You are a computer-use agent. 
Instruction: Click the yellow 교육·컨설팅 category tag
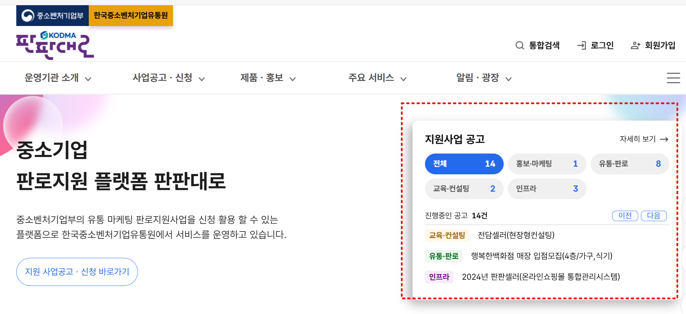(447, 235)
